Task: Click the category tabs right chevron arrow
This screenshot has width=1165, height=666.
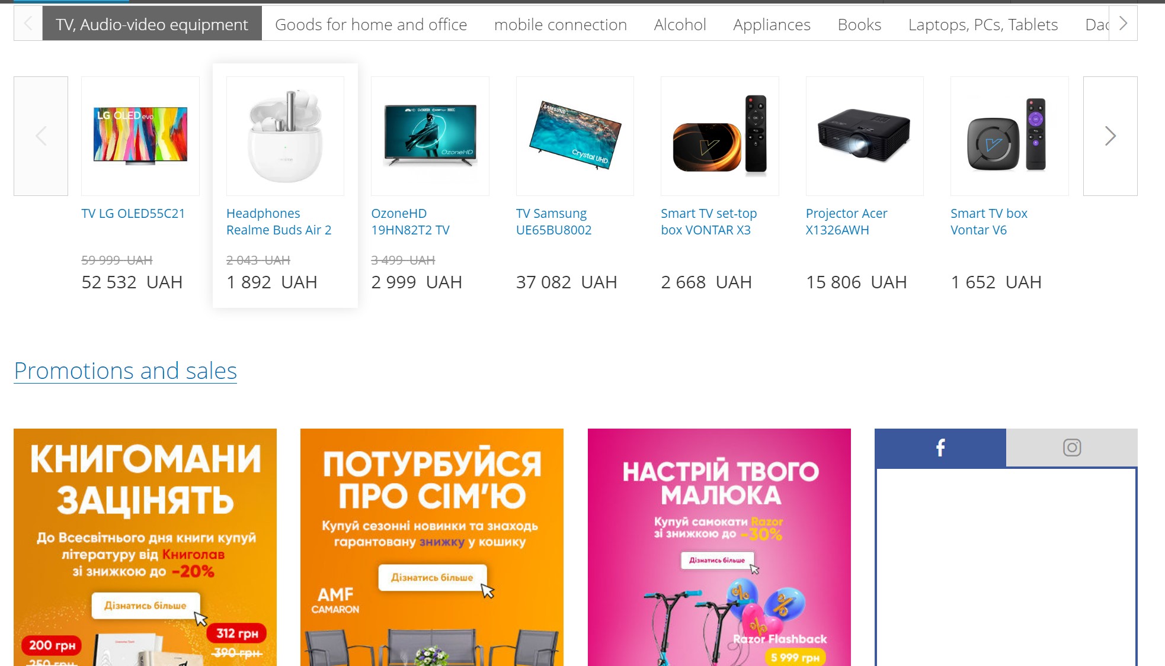Action: 1123,24
